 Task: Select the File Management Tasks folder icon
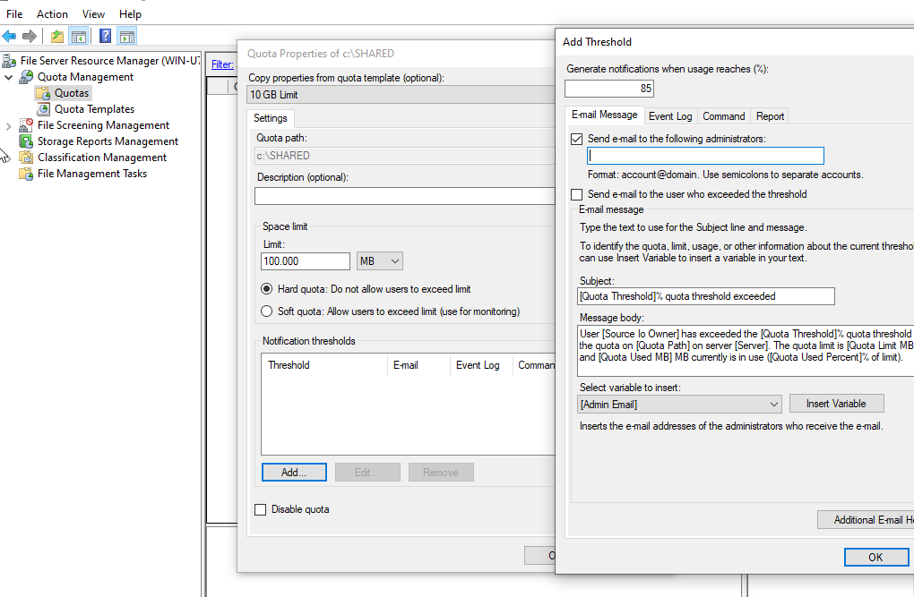click(26, 174)
